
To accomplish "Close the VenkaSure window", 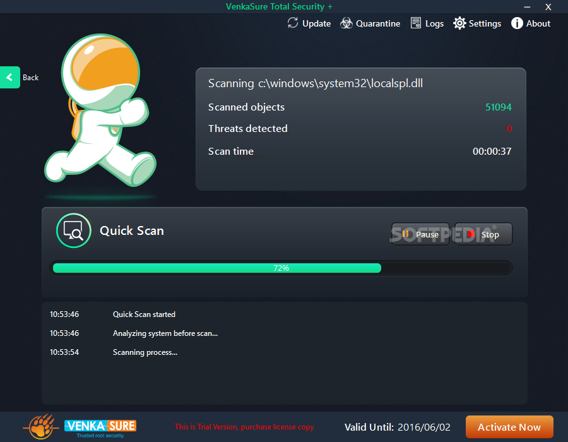I will coord(548,7).
